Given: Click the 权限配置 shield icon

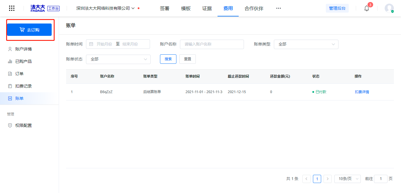Looking at the screenshot, I should tap(10, 125).
